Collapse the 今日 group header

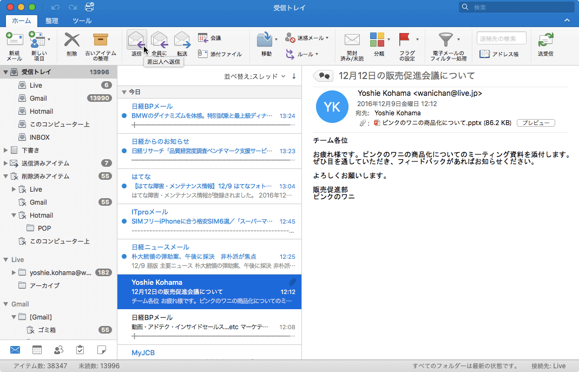[x=124, y=92]
